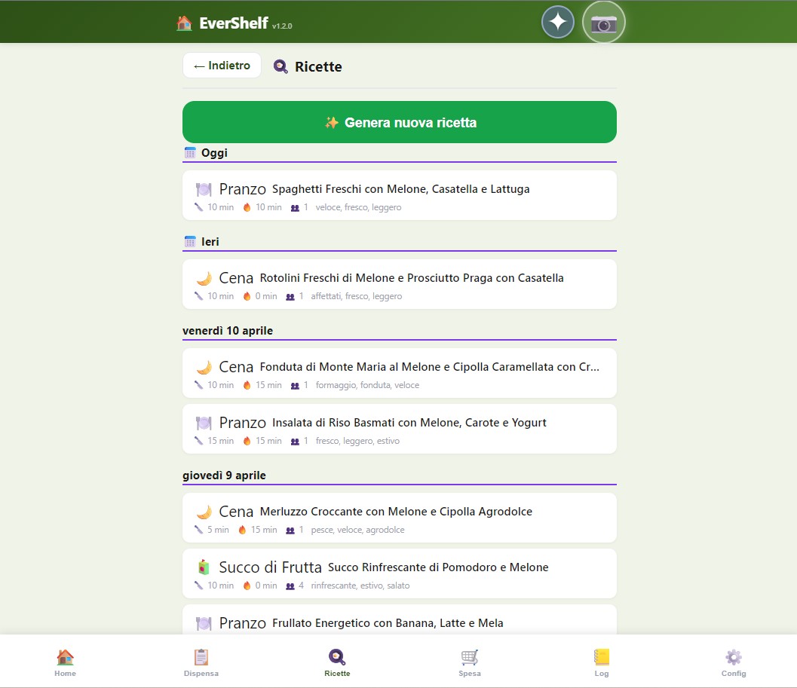The width and height of the screenshot is (797, 688).
Task: Click the moon icon on Merluzzo Croccante card
Action: tap(204, 512)
